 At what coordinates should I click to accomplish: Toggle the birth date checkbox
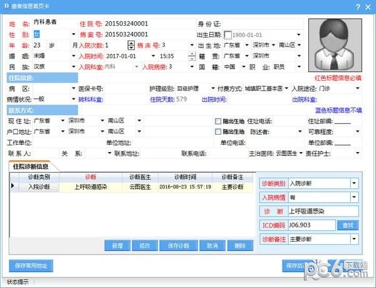click(x=228, y=34)
